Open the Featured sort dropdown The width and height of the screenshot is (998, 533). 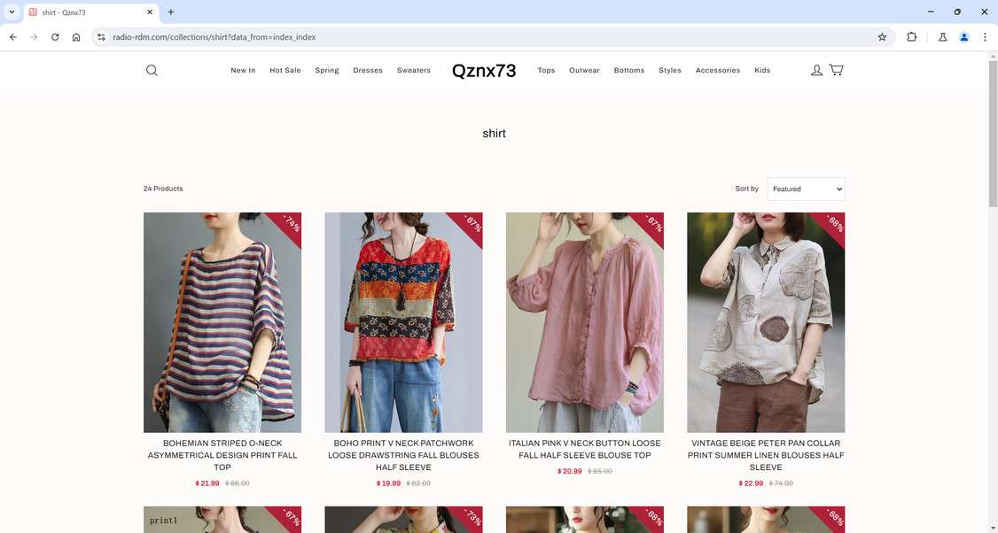[x=806, y=189]
